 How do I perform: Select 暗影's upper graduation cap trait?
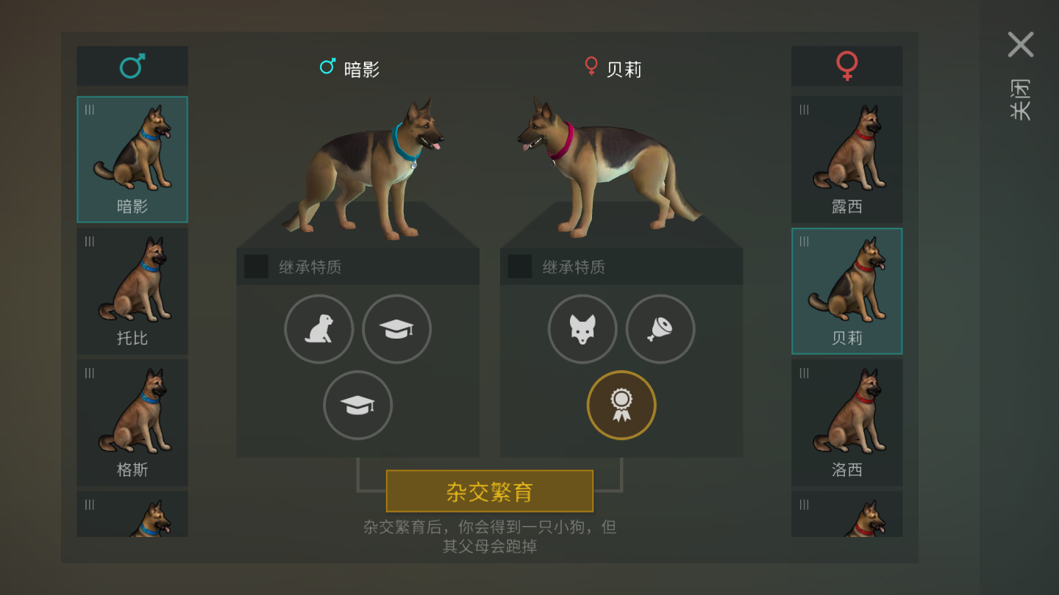397,329
